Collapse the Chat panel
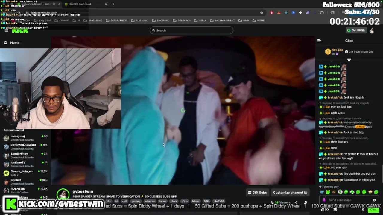383x215 pixels. [319, 41]
